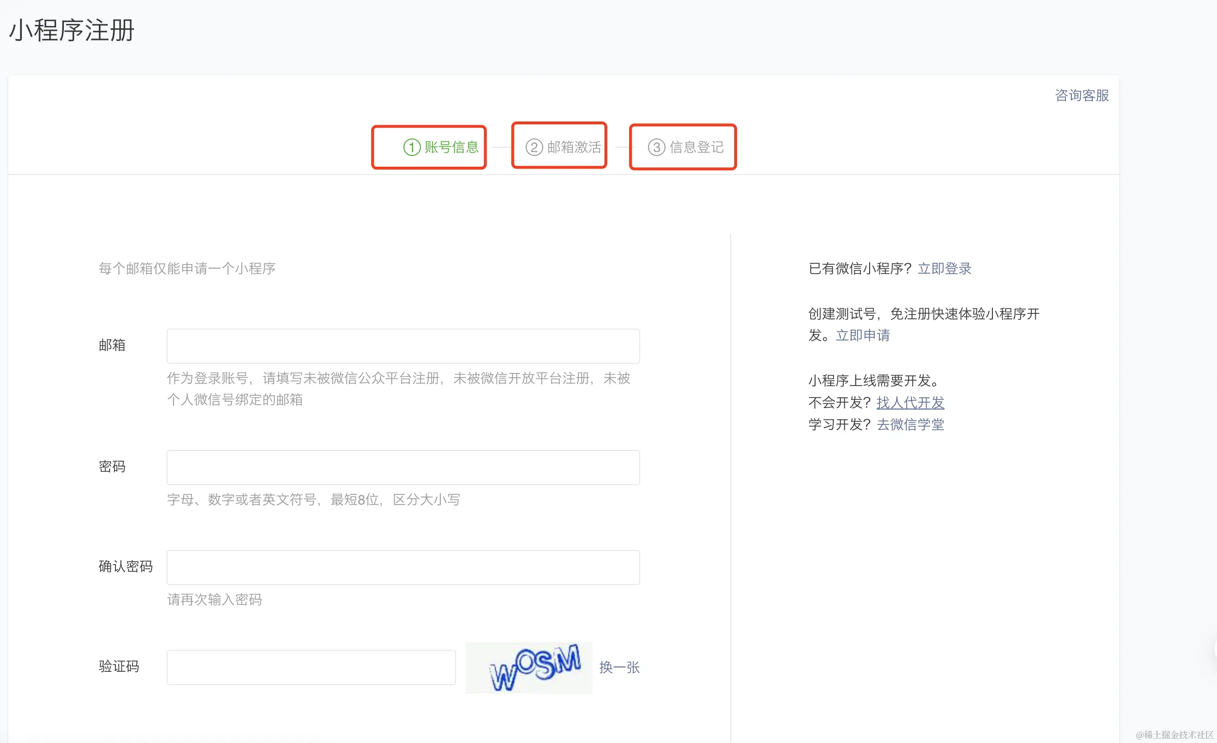Focus the 确认密码 input field

coord(403,567)
